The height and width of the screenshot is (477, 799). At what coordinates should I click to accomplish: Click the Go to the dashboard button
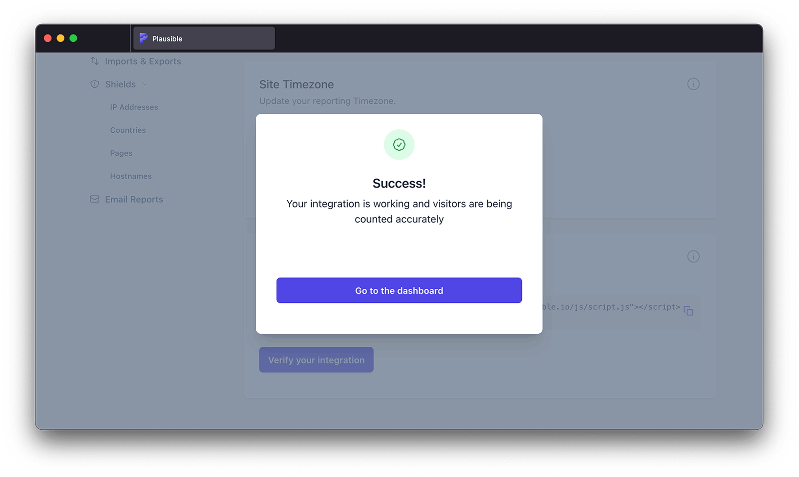click(x=399, y=290)
